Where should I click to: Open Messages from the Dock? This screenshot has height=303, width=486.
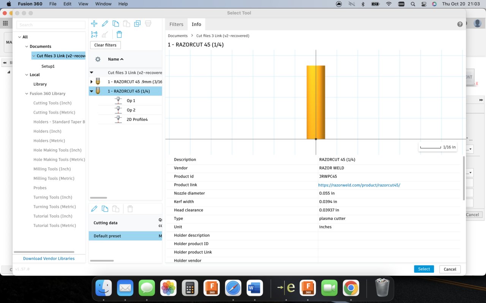coord(147,288)
